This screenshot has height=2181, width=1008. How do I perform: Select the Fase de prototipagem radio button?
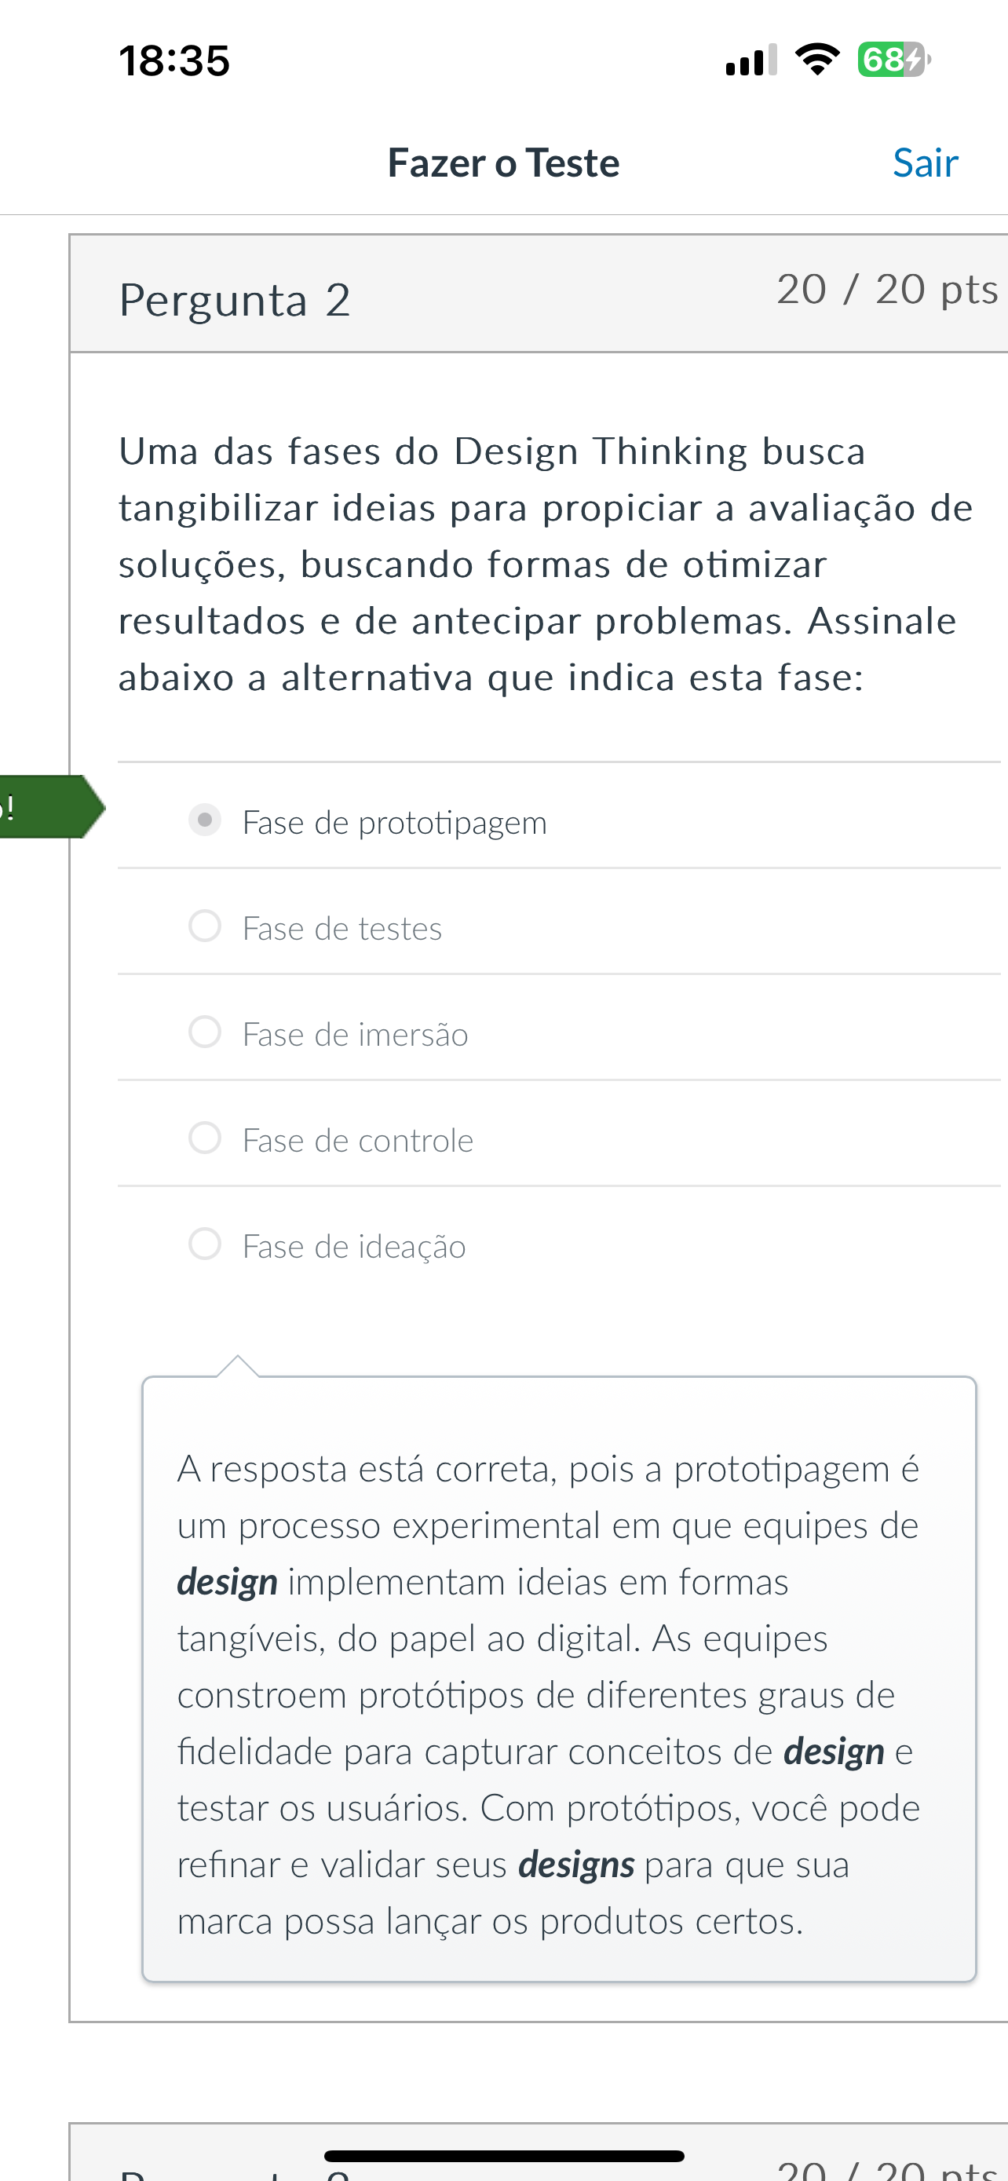205,820
